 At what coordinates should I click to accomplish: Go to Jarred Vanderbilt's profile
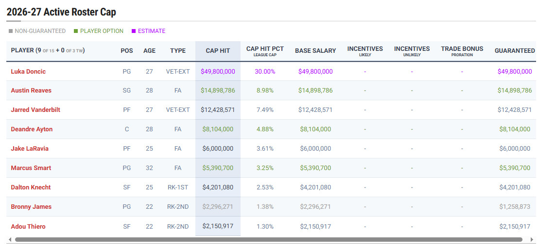[x=35, y=110]
